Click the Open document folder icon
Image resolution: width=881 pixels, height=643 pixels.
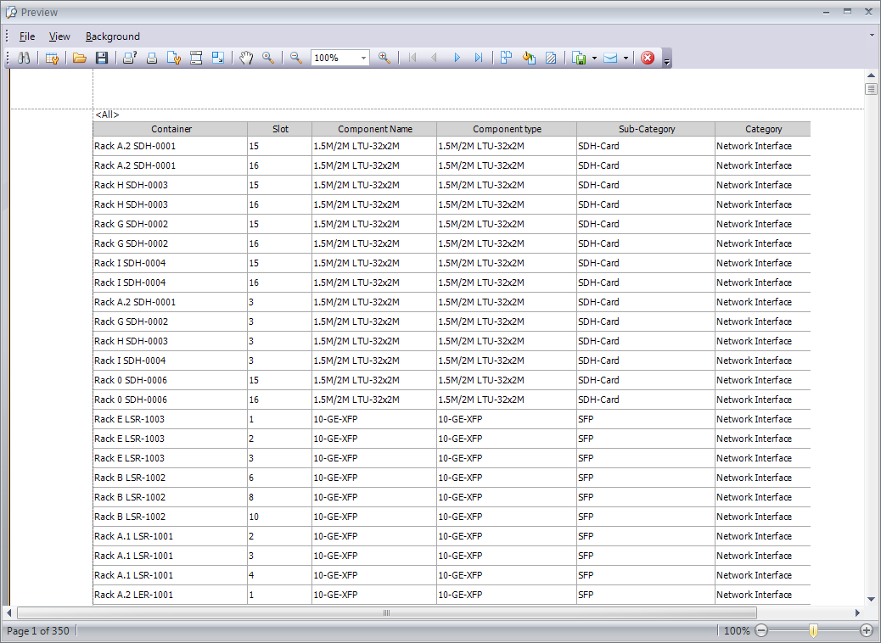pyautogui.click(x=80, y=58)
